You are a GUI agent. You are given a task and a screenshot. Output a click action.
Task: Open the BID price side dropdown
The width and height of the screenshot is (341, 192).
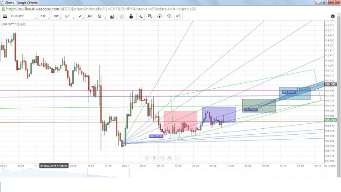57,16
